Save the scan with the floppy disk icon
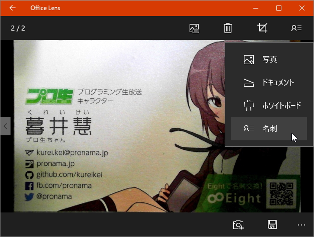Image resolution: width=314 pixels, height=237 pixels. [272, 224]
